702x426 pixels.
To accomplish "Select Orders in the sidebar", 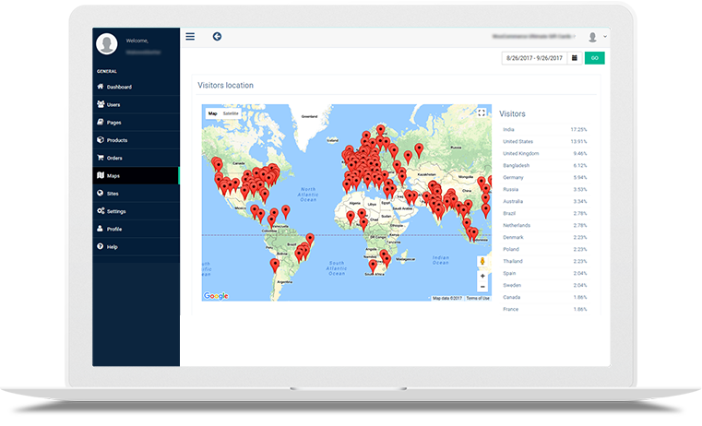I will point(113,158).
